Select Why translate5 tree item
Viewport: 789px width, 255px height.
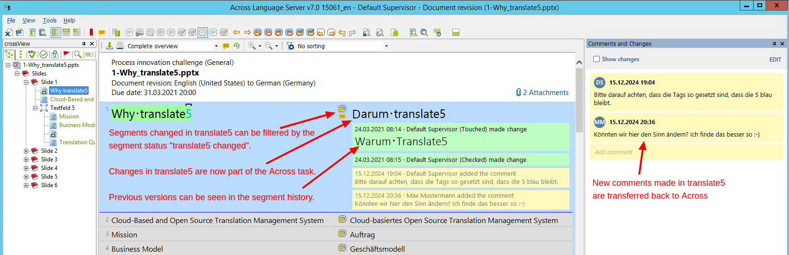coord(69,91)
